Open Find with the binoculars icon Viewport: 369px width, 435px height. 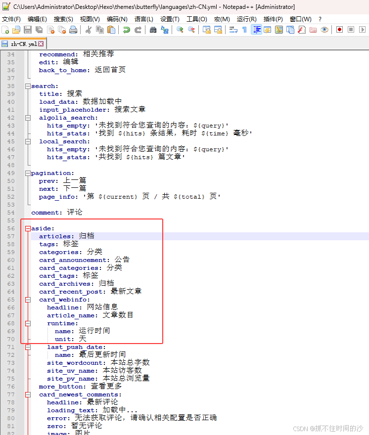pyautogui.click(x=153, y=30)
